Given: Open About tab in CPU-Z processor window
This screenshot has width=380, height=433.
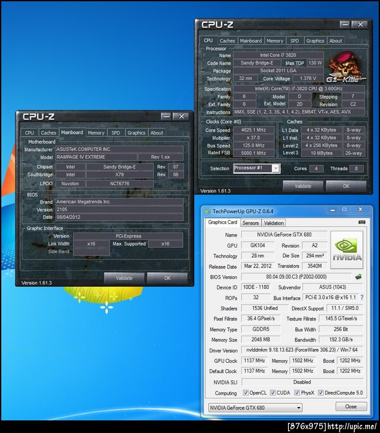Looking at the screenshot, I should [336, 40].
